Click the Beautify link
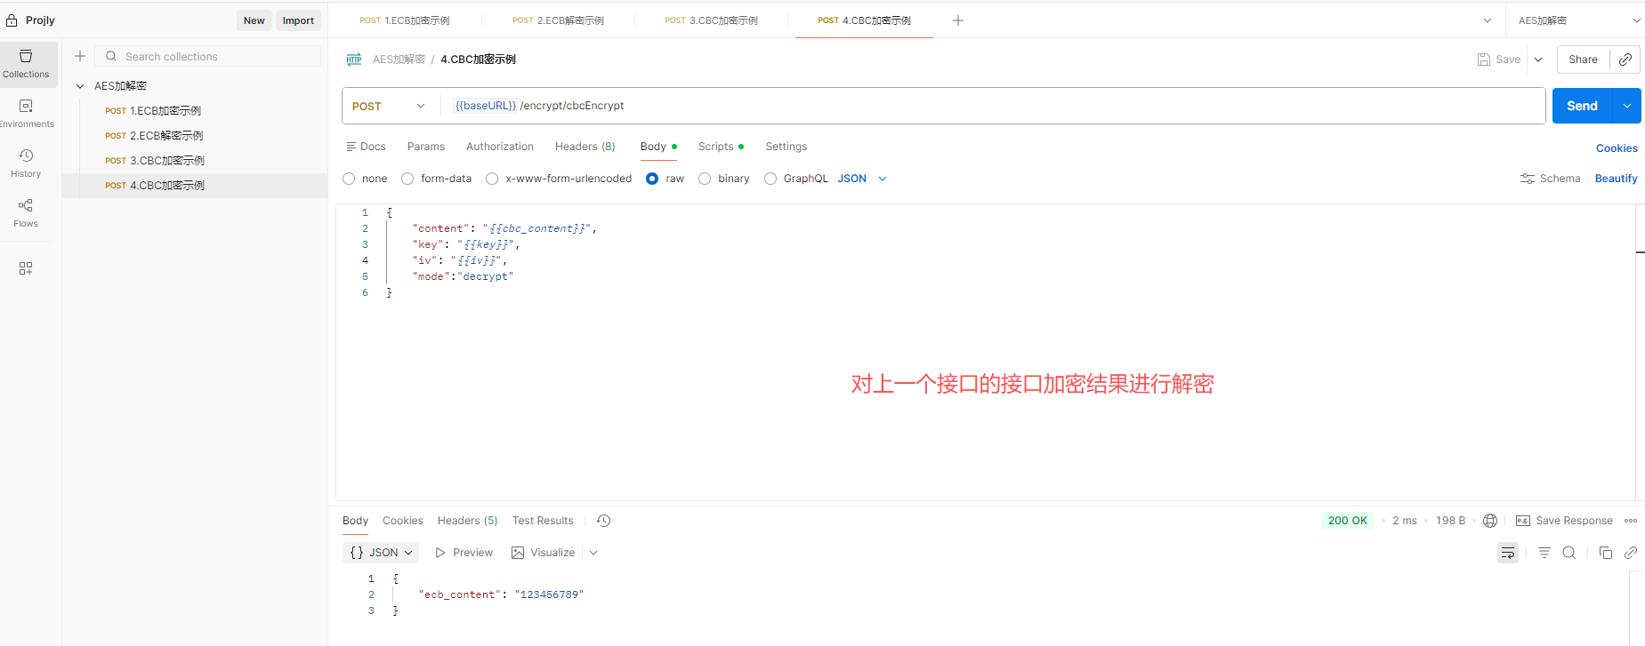Viewport: 1645px width, 646px height. pyautogui.click(x=1616, y=179)
